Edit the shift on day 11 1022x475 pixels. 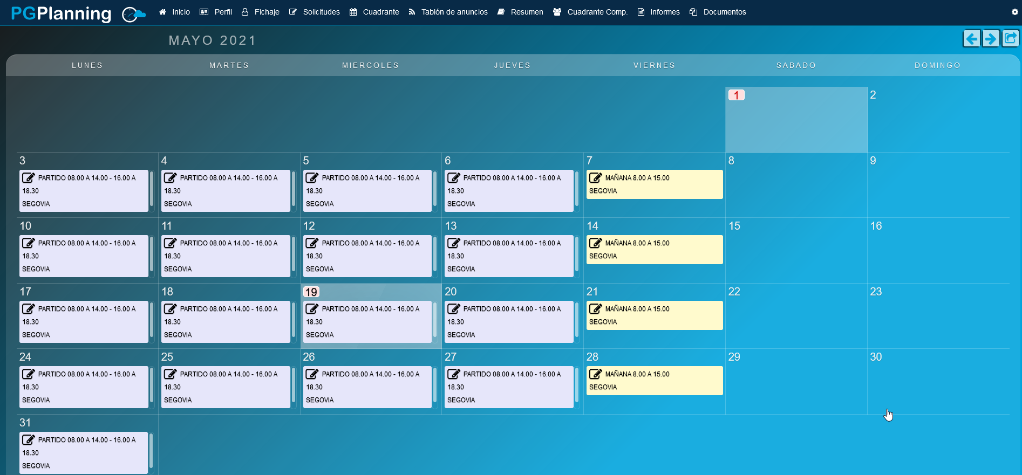171,243
